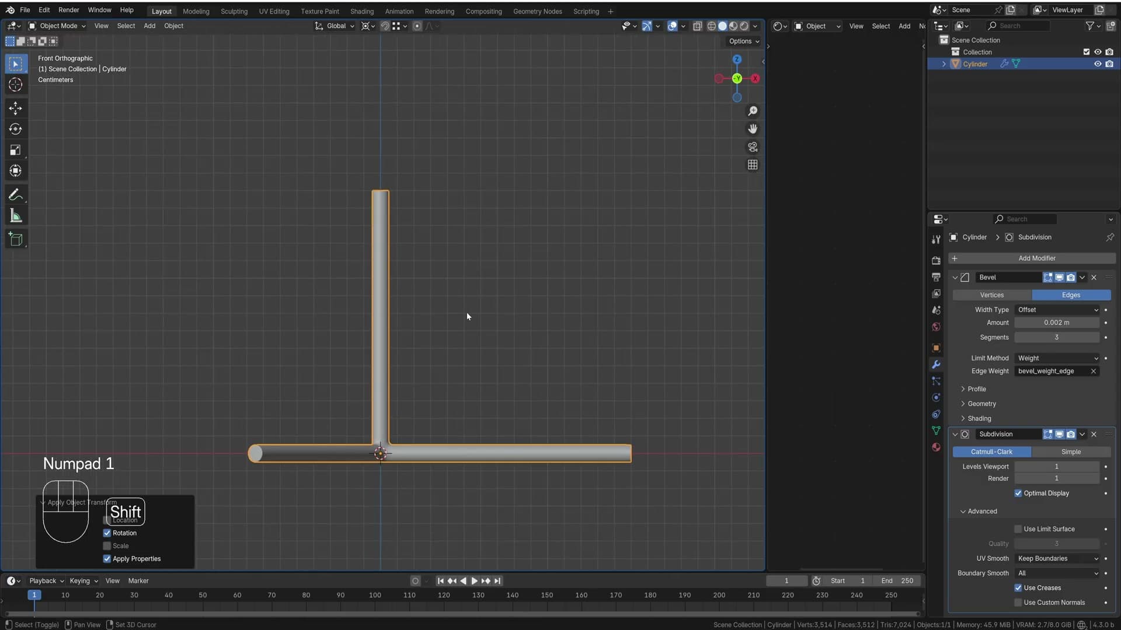The image size is (1121, 630).
Task: Toggle Collection exclude checkbox in outliner
Action: (x=1086, y=52)
